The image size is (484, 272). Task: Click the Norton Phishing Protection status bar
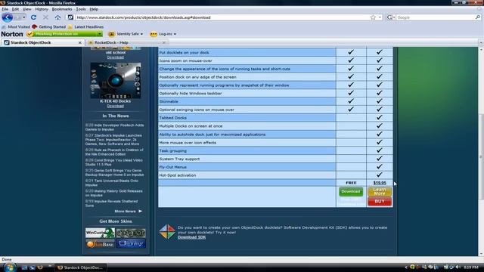pos(64,34)
